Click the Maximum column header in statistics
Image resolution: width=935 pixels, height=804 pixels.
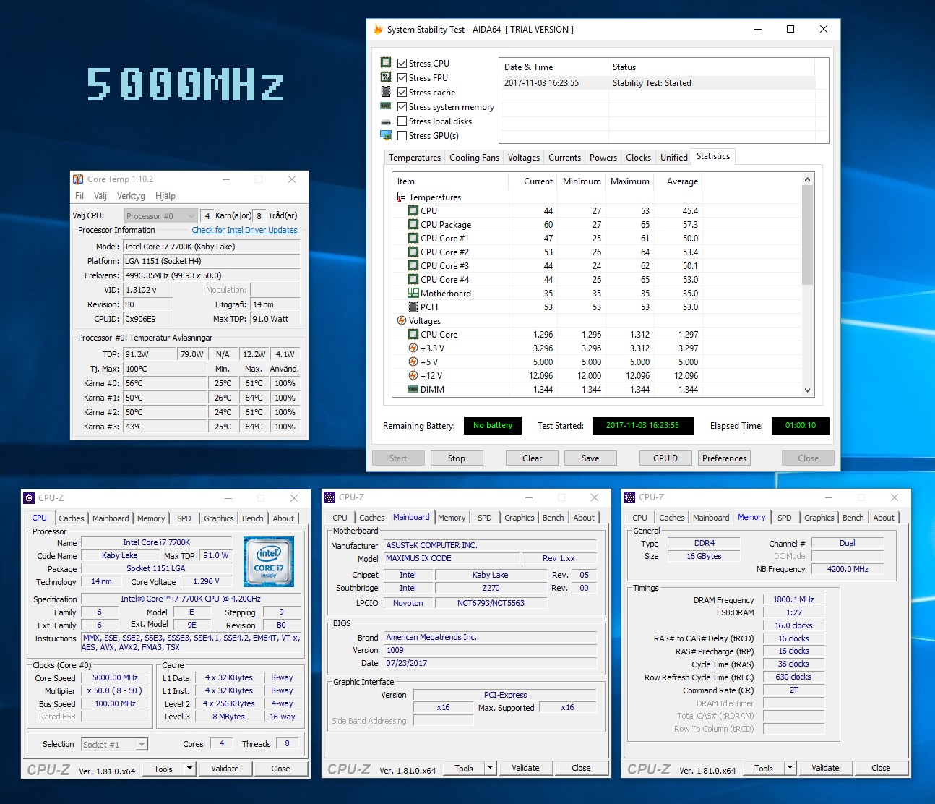[630, 181]
